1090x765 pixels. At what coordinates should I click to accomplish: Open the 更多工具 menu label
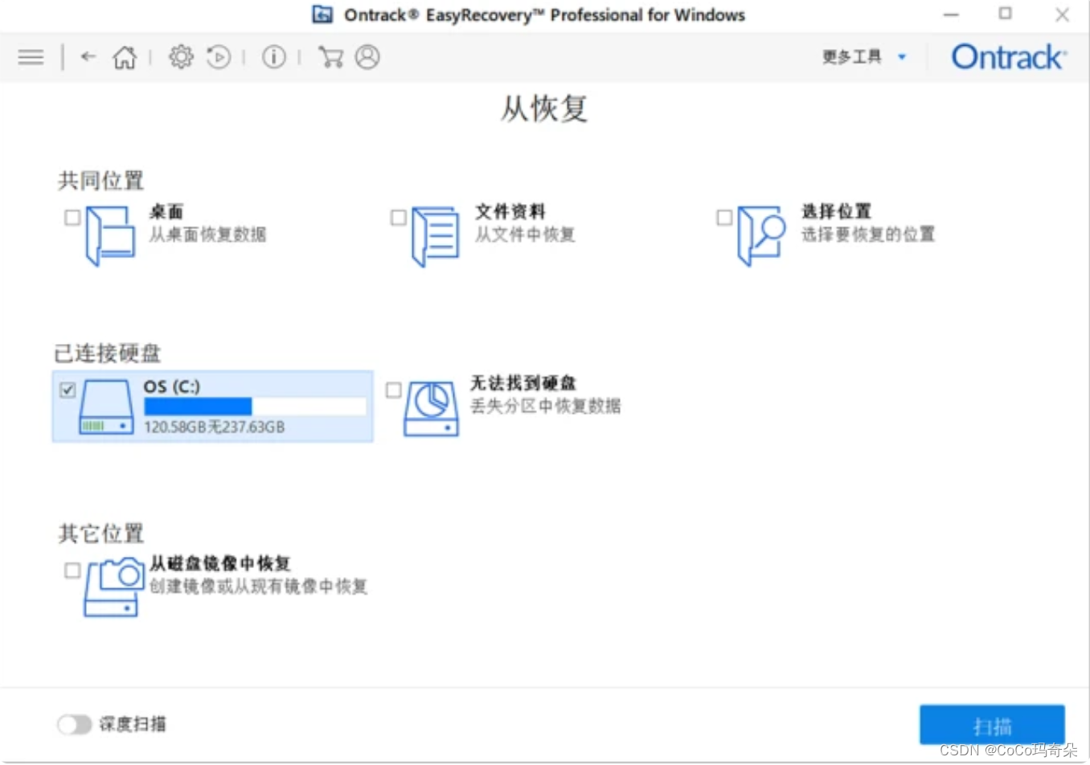852,57
